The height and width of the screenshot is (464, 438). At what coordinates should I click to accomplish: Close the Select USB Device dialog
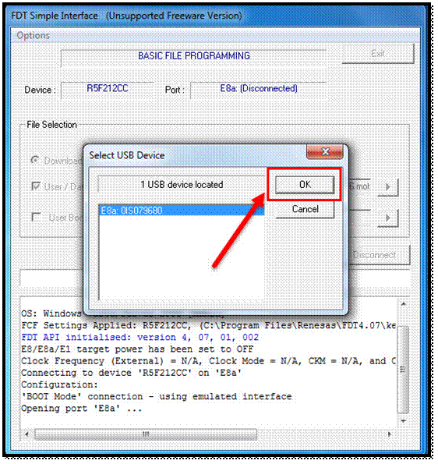[325, 151]
